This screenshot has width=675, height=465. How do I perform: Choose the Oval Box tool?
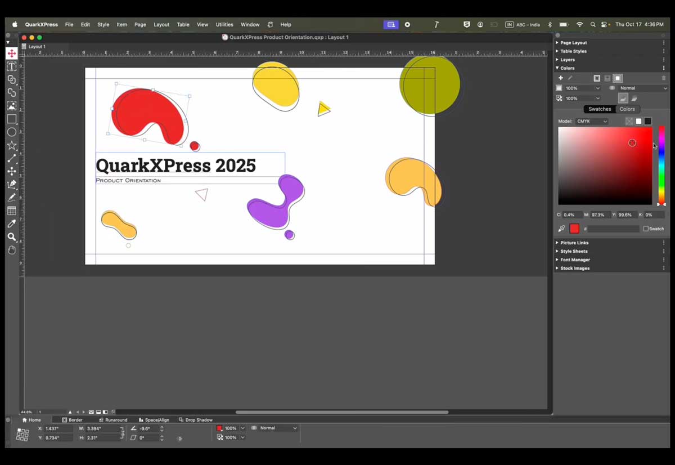11,132
